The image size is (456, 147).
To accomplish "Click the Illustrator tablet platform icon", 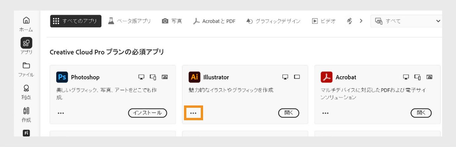I will [x=297, y=77].
